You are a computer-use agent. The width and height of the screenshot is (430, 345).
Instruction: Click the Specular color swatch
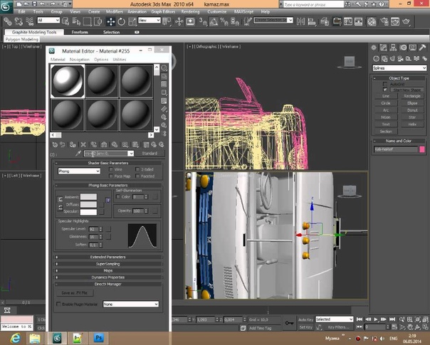(x=88, y=212)
